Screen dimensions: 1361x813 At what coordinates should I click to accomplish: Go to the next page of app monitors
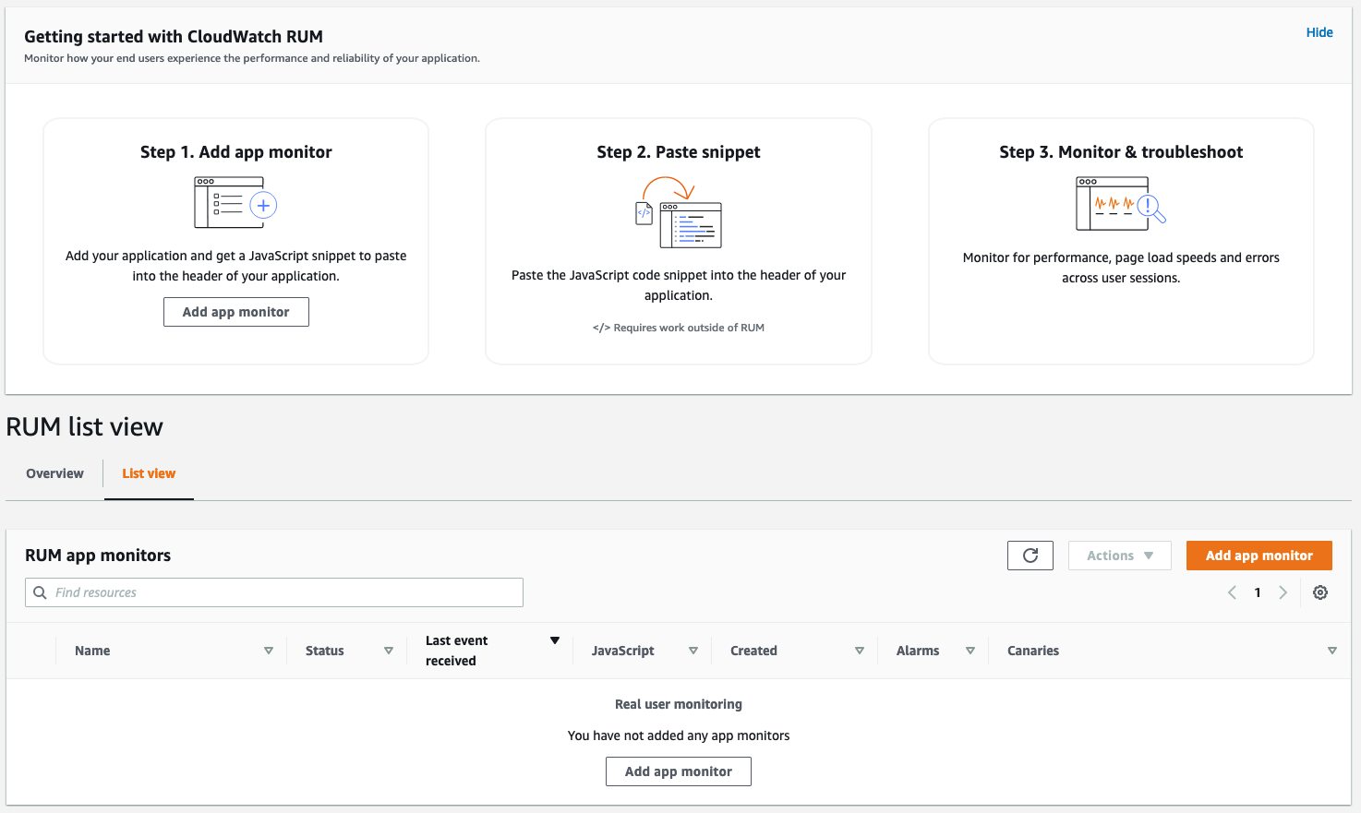click(x=1283, y=592)
